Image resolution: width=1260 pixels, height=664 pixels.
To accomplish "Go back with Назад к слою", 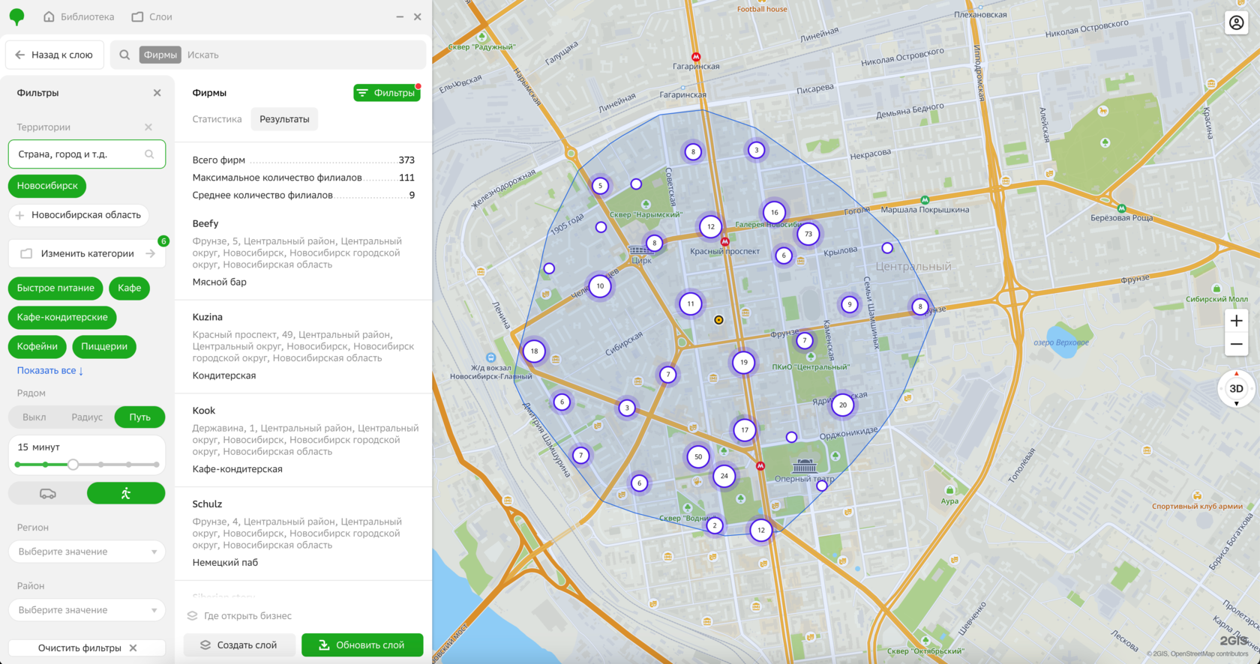I will point(54,55).
